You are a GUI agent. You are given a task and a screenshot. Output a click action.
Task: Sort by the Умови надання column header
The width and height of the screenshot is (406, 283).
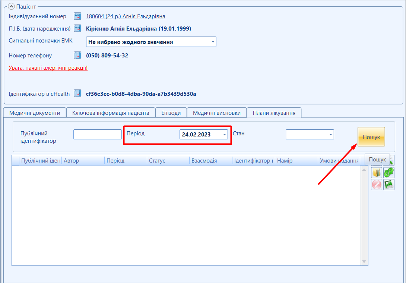click(339, 161)
